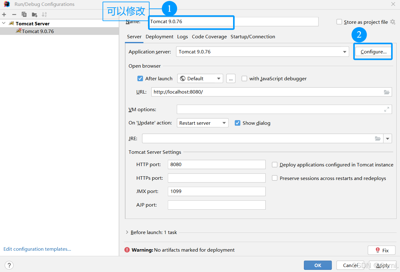The width and height of the screenshot is (400, 272).
Task: Expand VM options field with arrows icon
Action: coord(387,109)
